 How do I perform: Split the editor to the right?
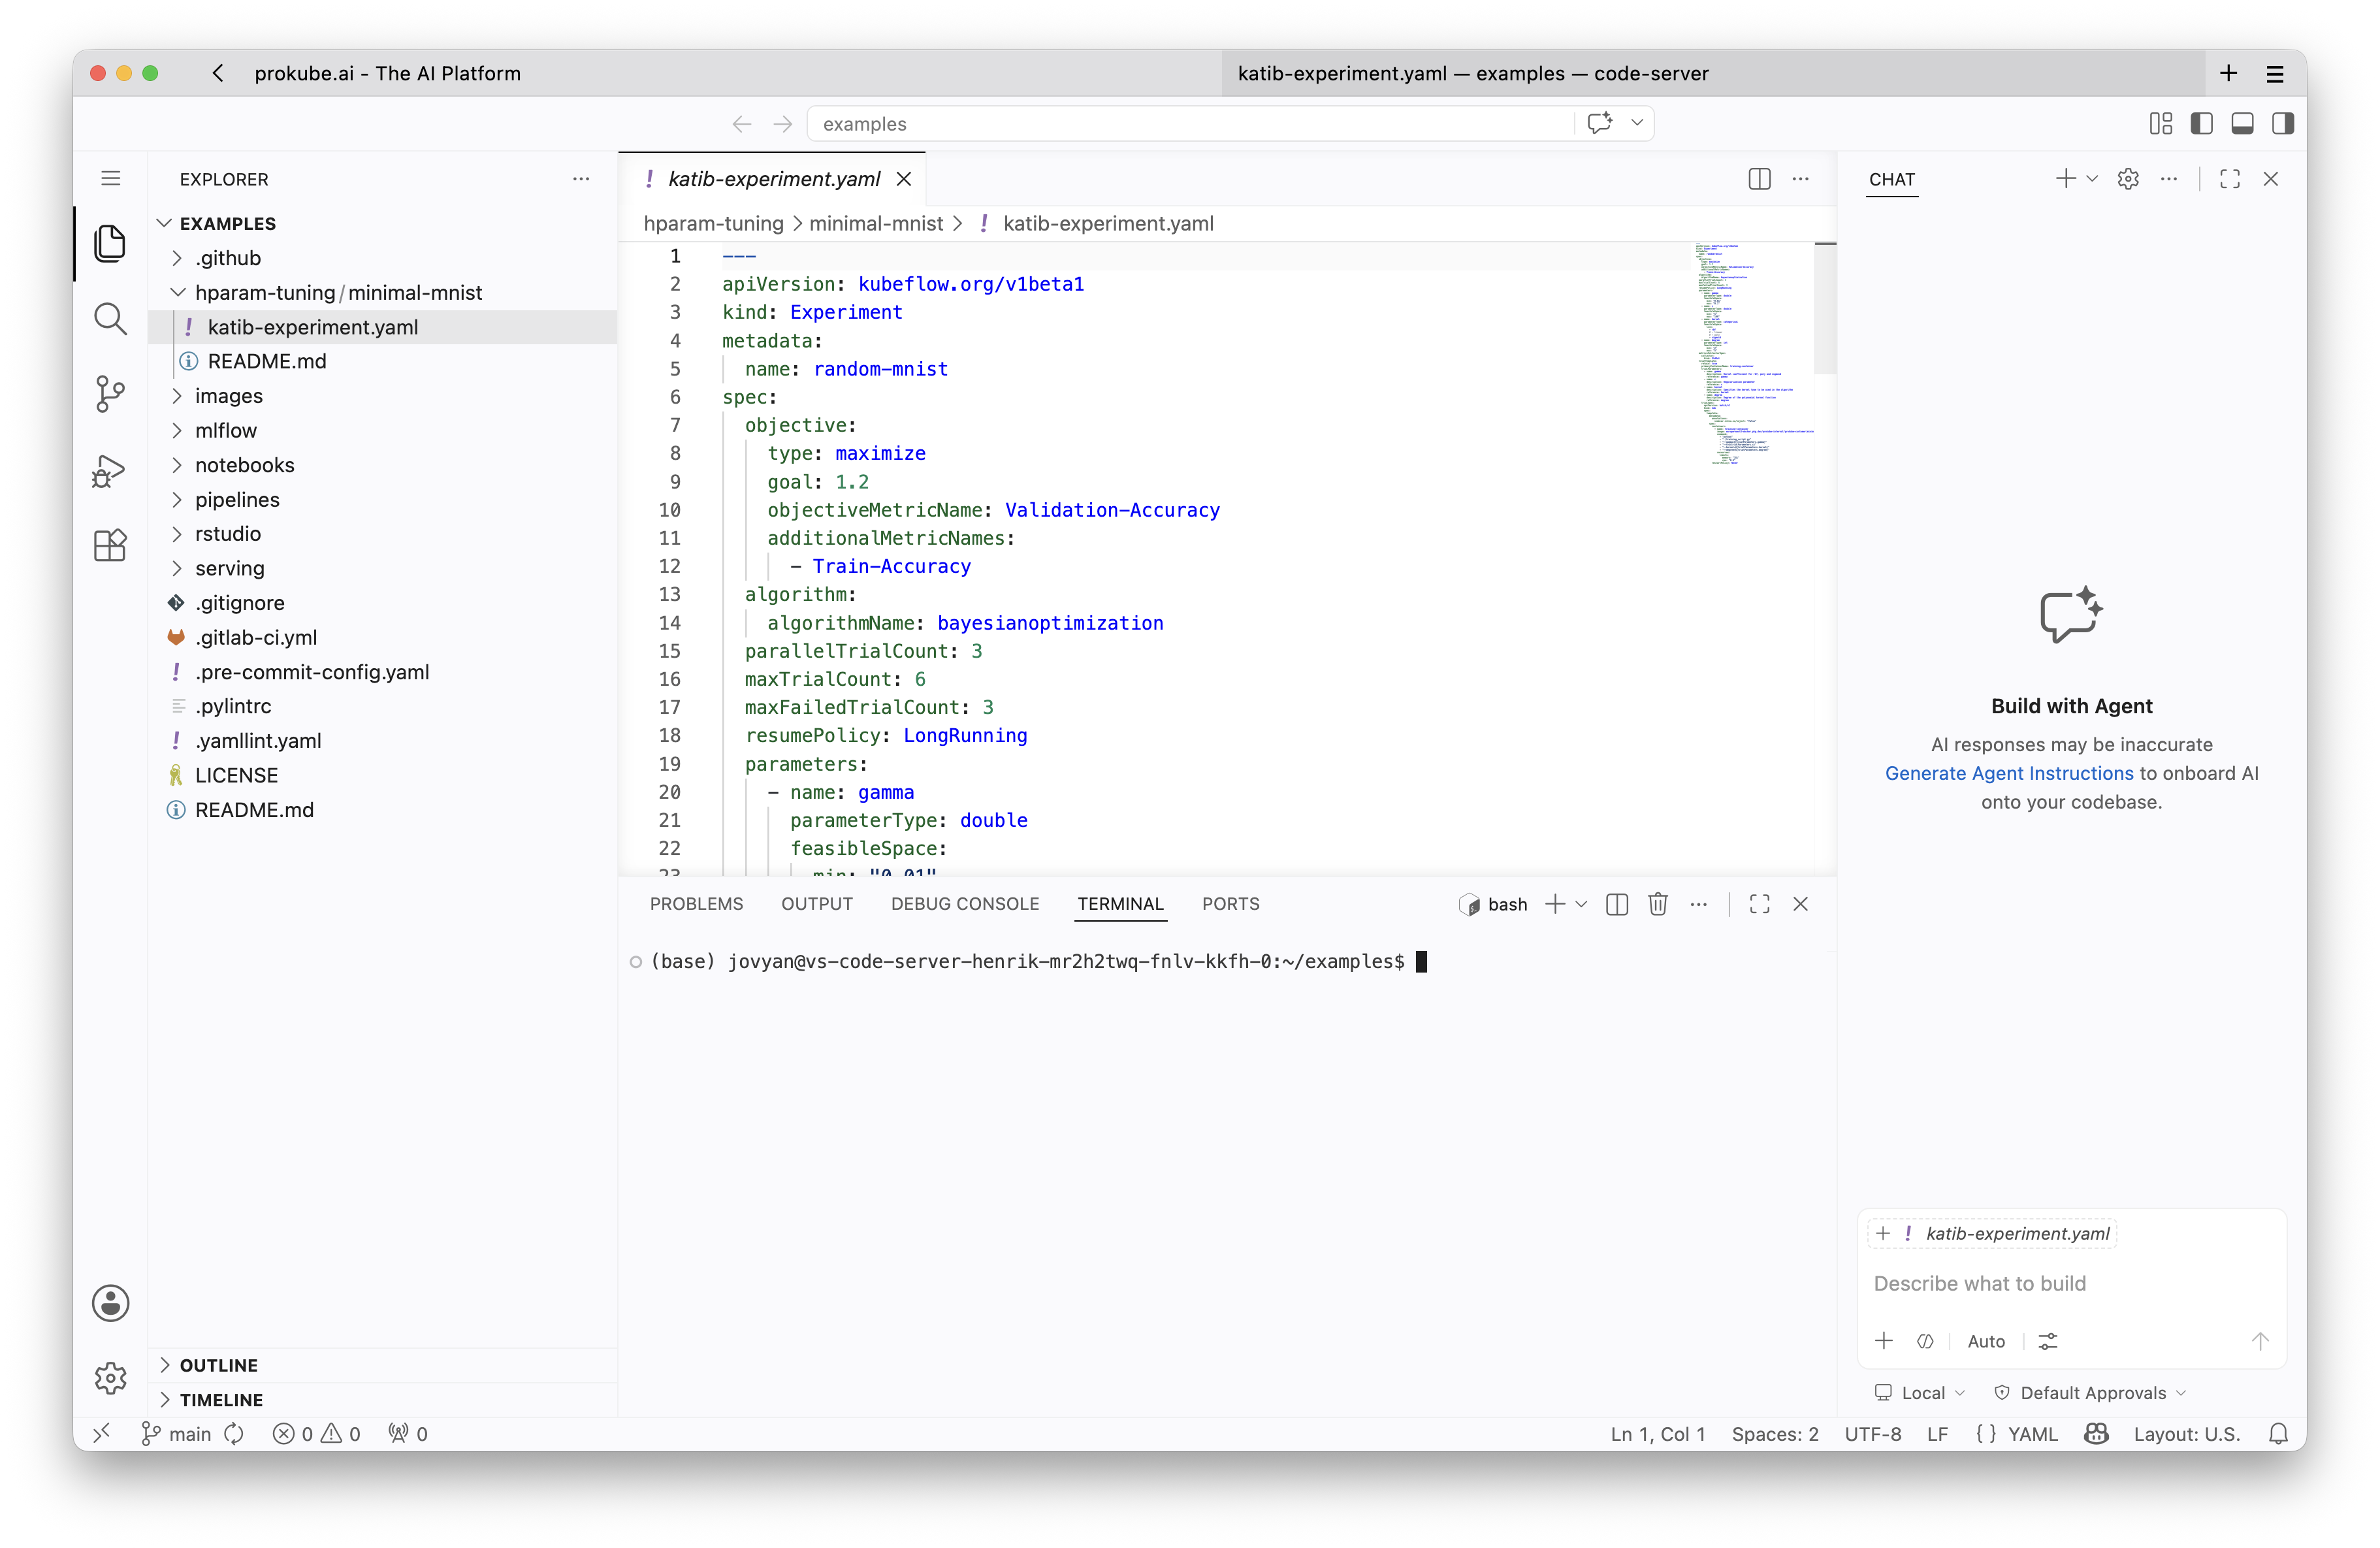[x=1759, y=179]
